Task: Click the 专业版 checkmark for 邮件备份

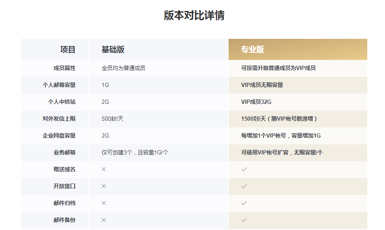Action: (x=244, y=220)
